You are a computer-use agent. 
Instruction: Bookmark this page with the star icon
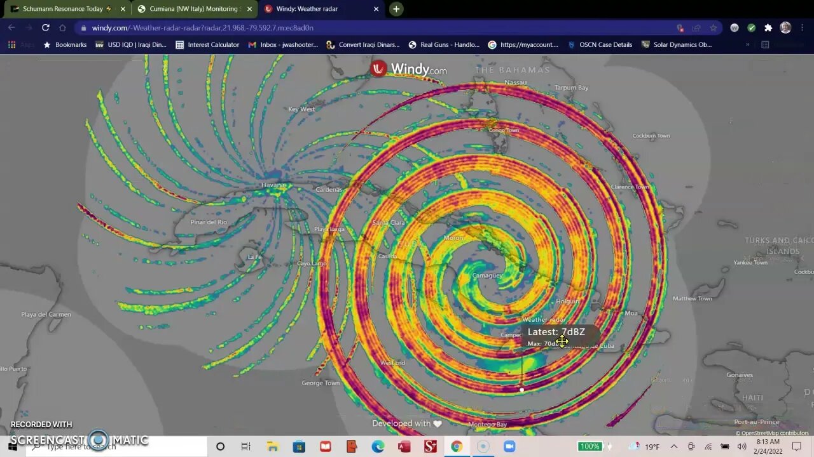(713, 28)
